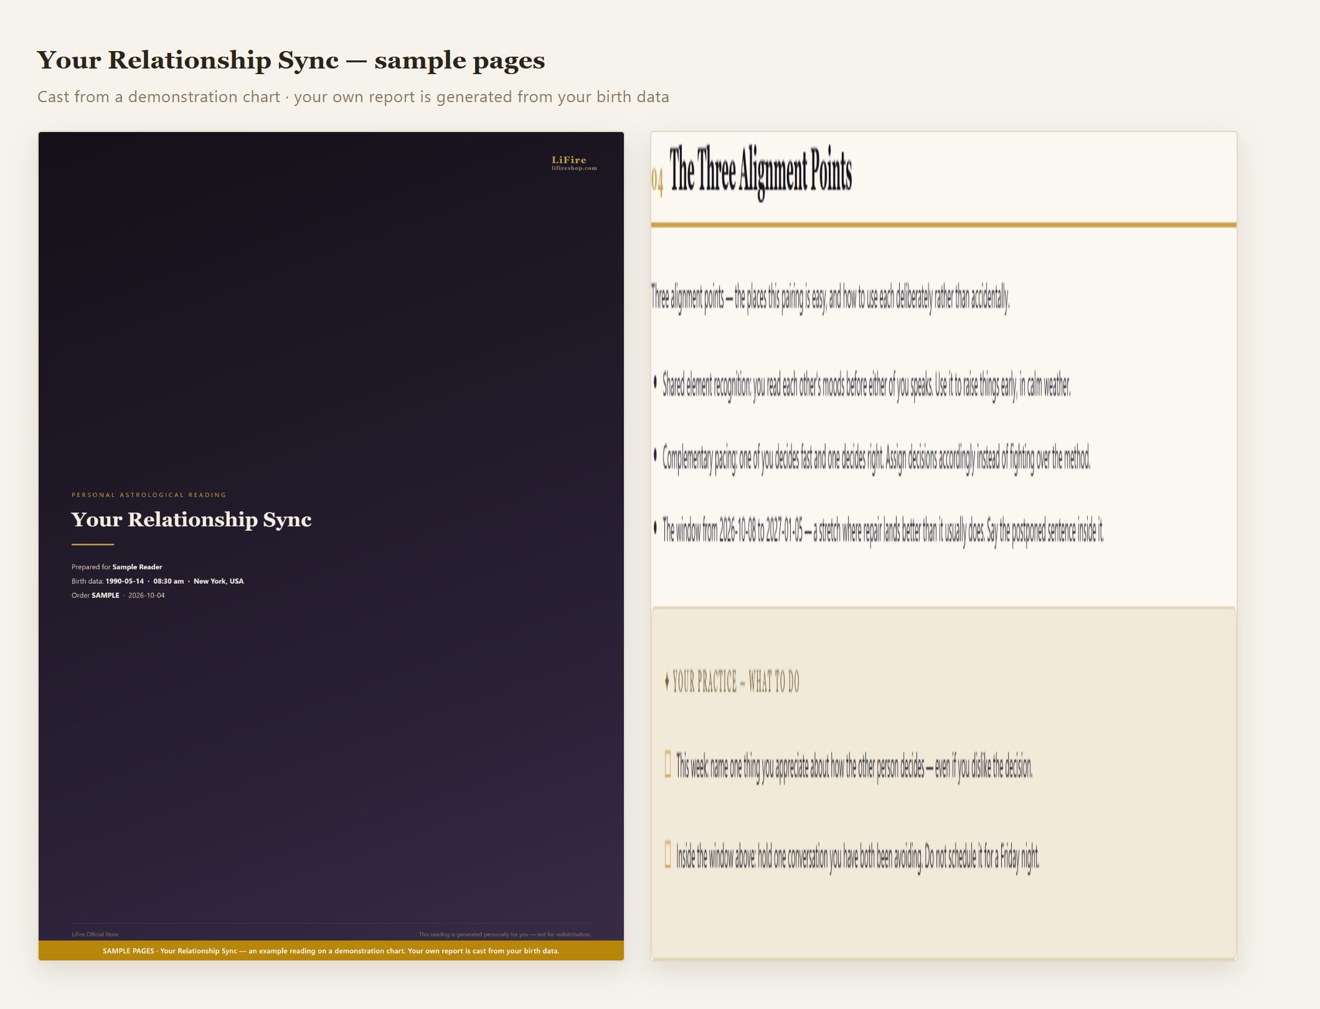Click the 'window from 2026-10-08' bullet
This screenshot has width=1320, height=1009.
tap(879, 531)
